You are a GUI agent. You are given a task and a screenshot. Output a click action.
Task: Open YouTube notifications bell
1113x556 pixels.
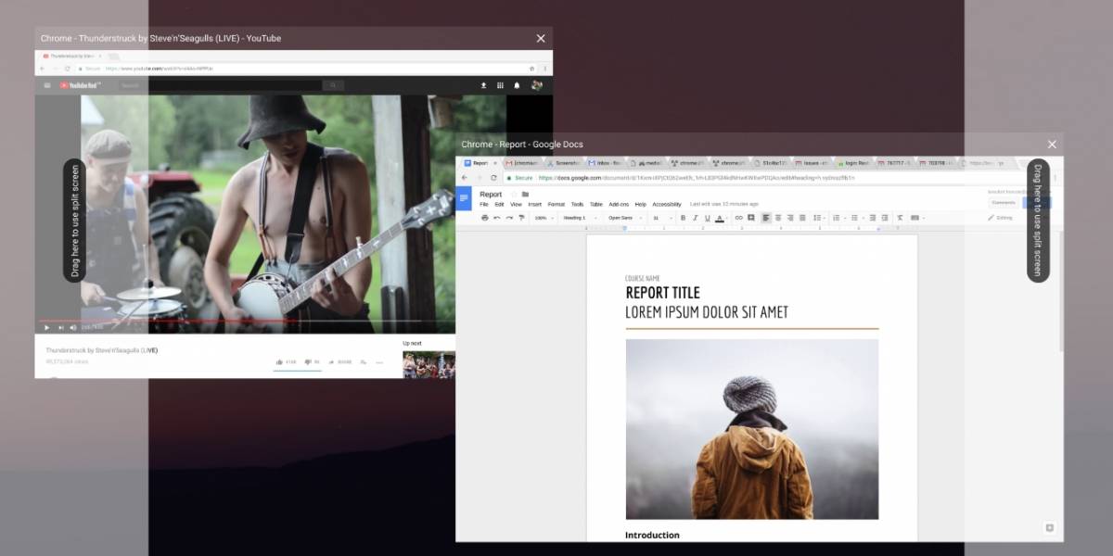click(517, 85)
